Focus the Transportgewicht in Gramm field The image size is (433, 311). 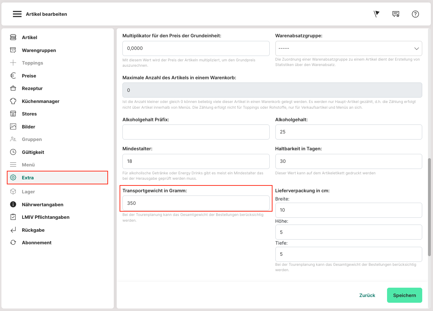196,203
